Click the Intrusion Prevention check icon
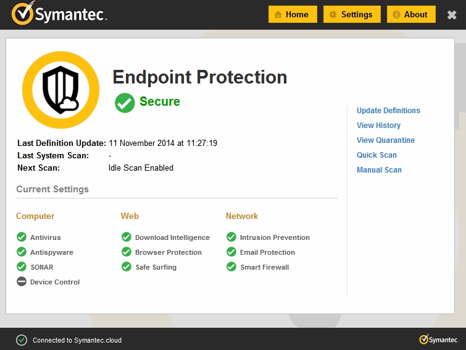The image size is (466, 350). click(231, 237)
